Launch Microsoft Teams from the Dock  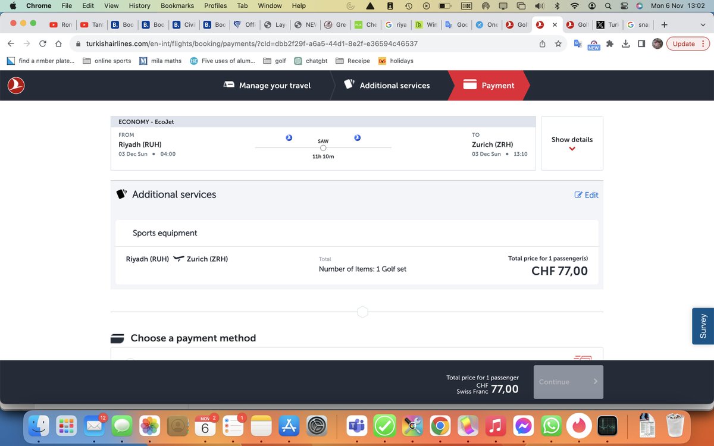click(357, 426)
